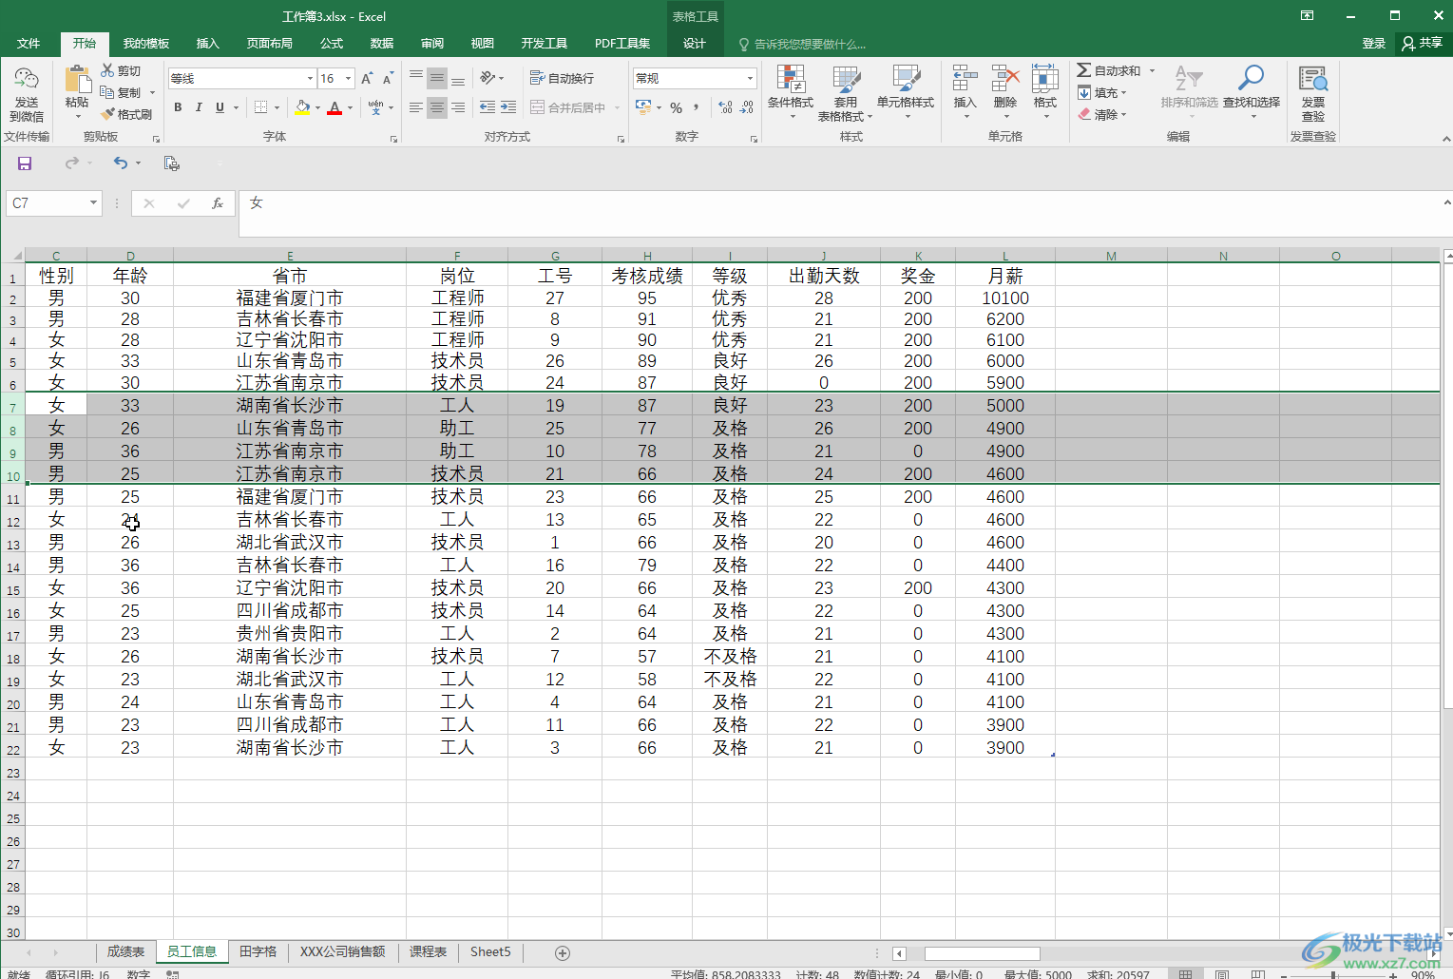Apply red font color swatch

point(335,107)
